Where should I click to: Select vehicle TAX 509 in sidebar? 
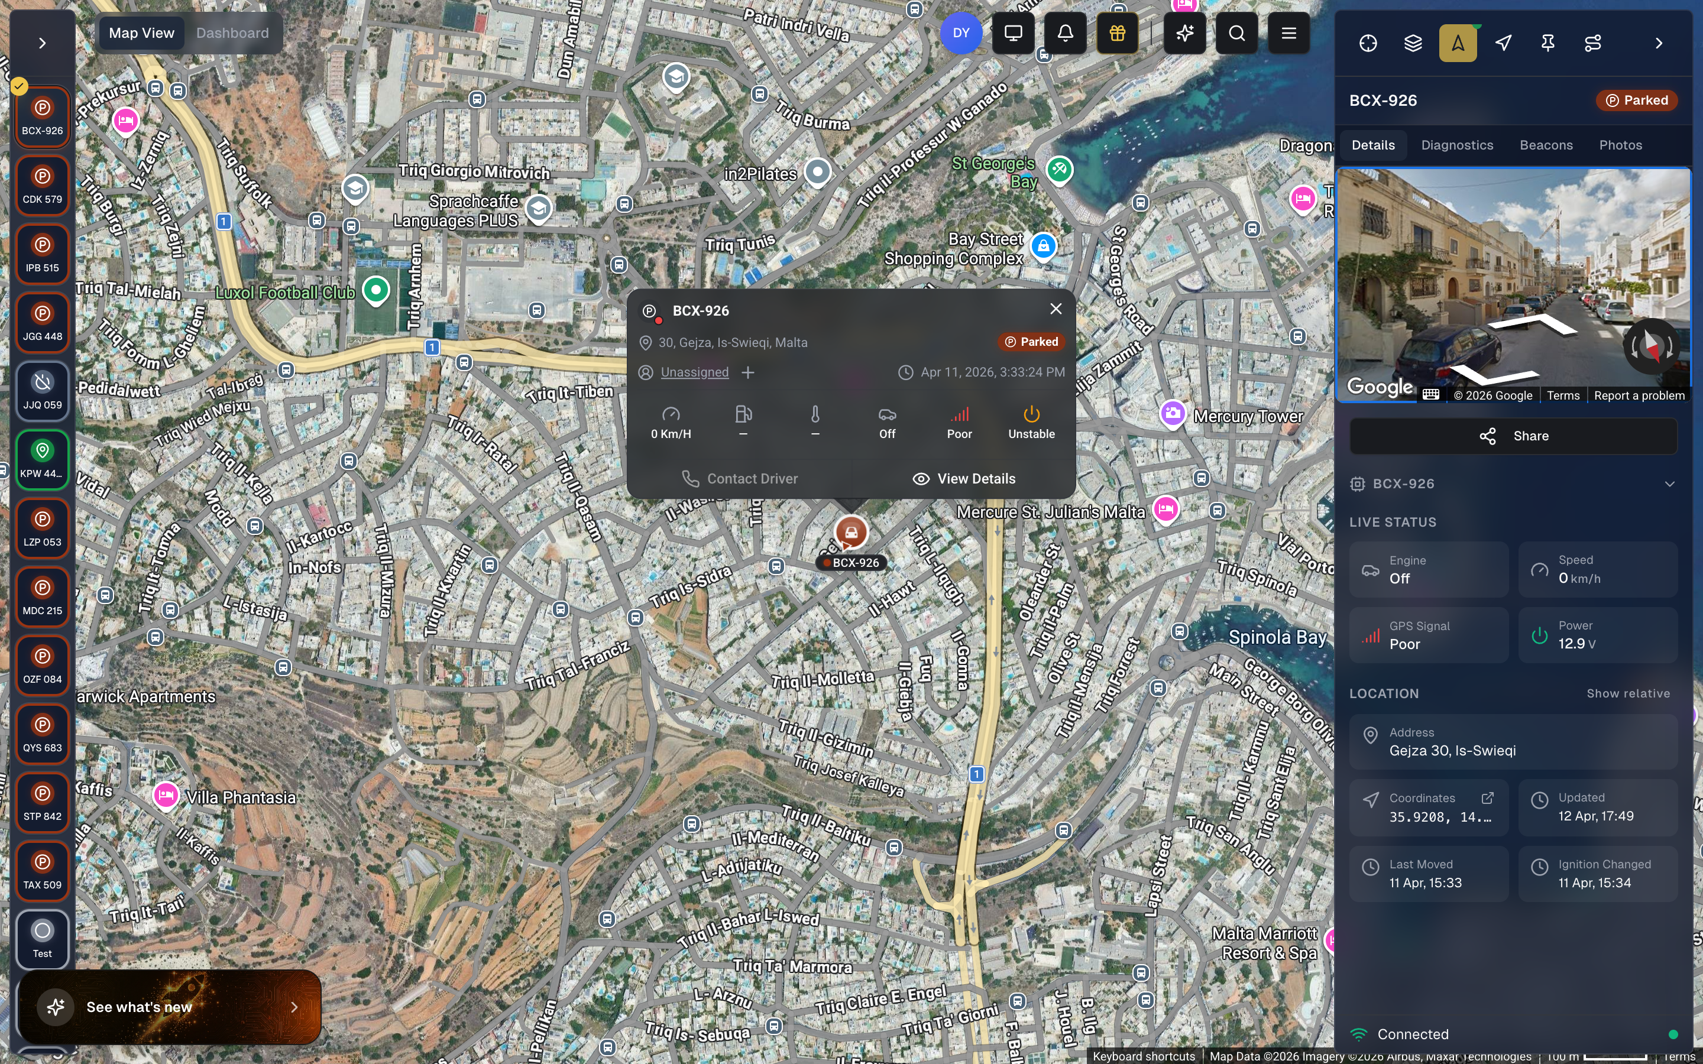[42, 871]
